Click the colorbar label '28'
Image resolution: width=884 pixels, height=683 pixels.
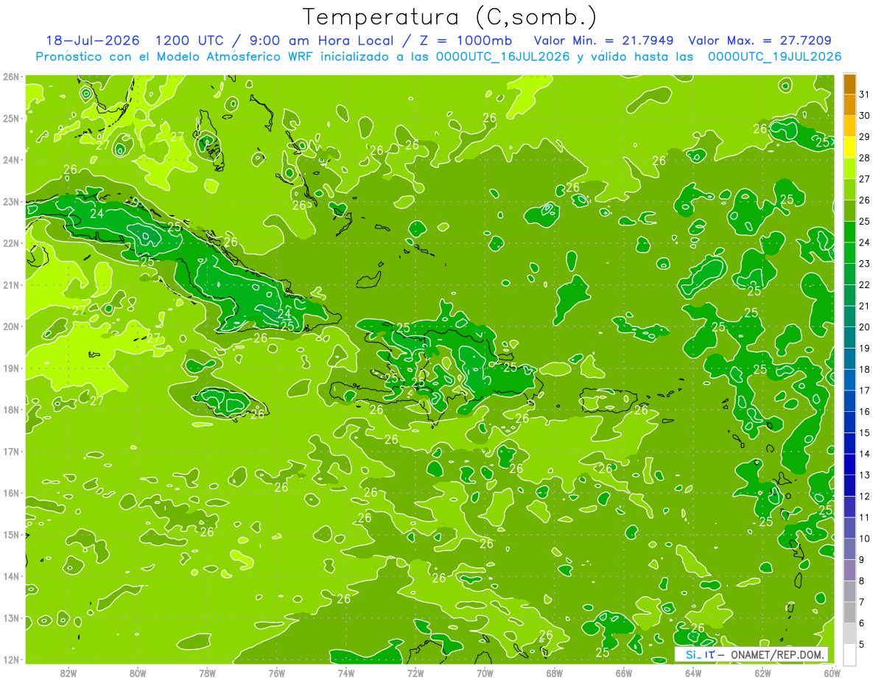[x=865, y=158]
